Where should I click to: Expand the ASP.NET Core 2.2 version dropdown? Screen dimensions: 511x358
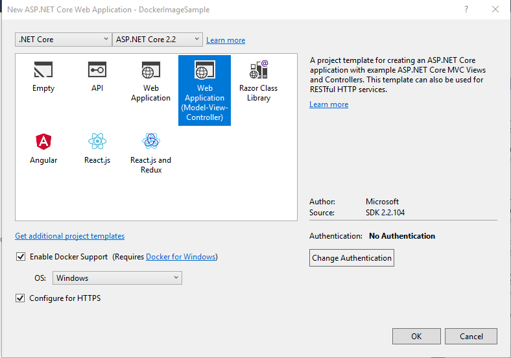[x=158, y=40]
